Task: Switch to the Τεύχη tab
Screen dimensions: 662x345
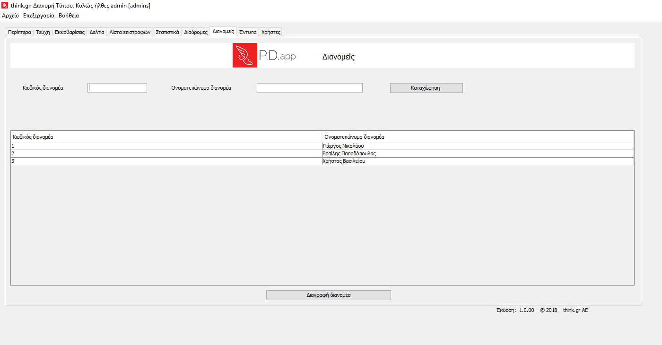Action: click(x=43, y=33)
